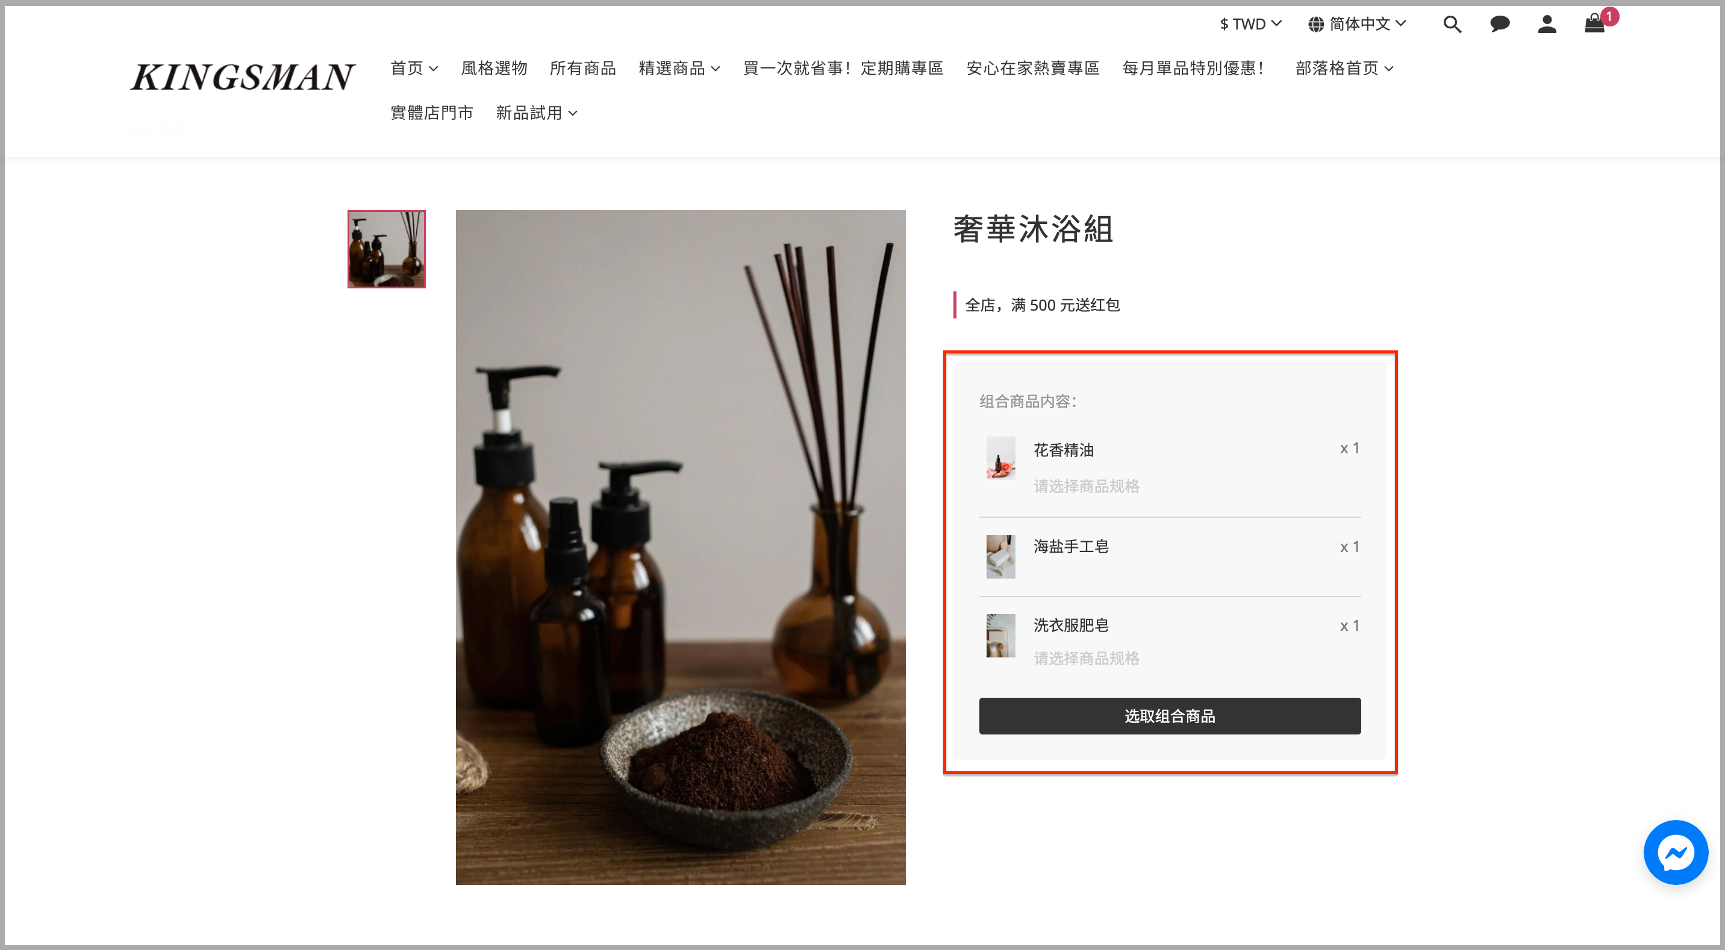
Task: Open the search magnifier icon
Action: [x=1452, y=25]
